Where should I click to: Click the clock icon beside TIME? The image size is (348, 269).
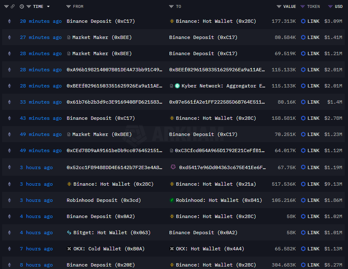[x=22, y=7]
